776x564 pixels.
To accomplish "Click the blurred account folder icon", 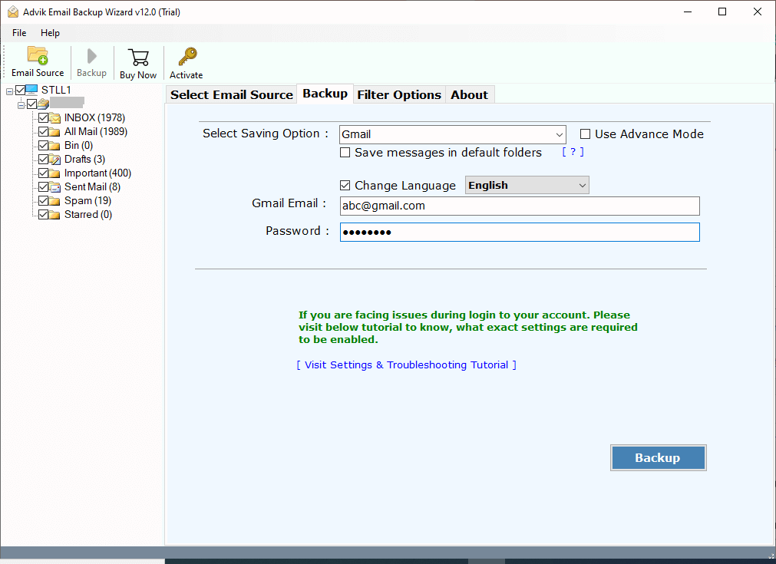I will (x=44, y=104).
